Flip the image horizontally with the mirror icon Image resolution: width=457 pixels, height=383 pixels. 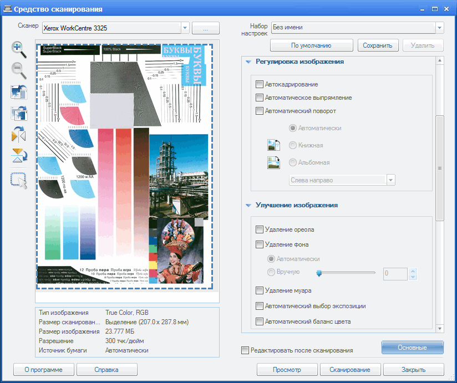click(19, 135)
